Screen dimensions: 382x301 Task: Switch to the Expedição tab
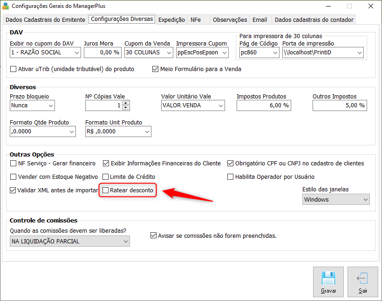(171, 20)
